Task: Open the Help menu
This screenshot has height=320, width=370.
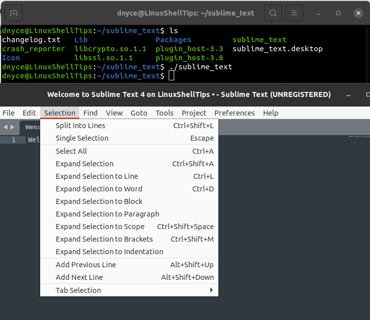Action: [271, 113]
